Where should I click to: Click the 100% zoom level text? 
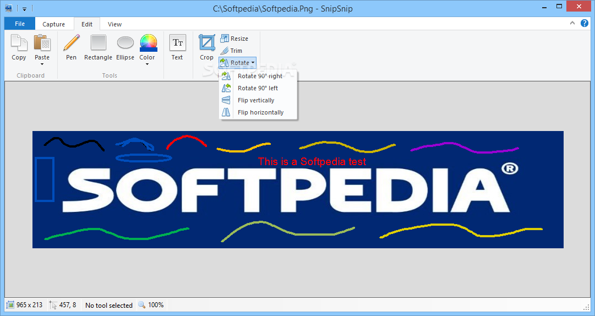156,305
